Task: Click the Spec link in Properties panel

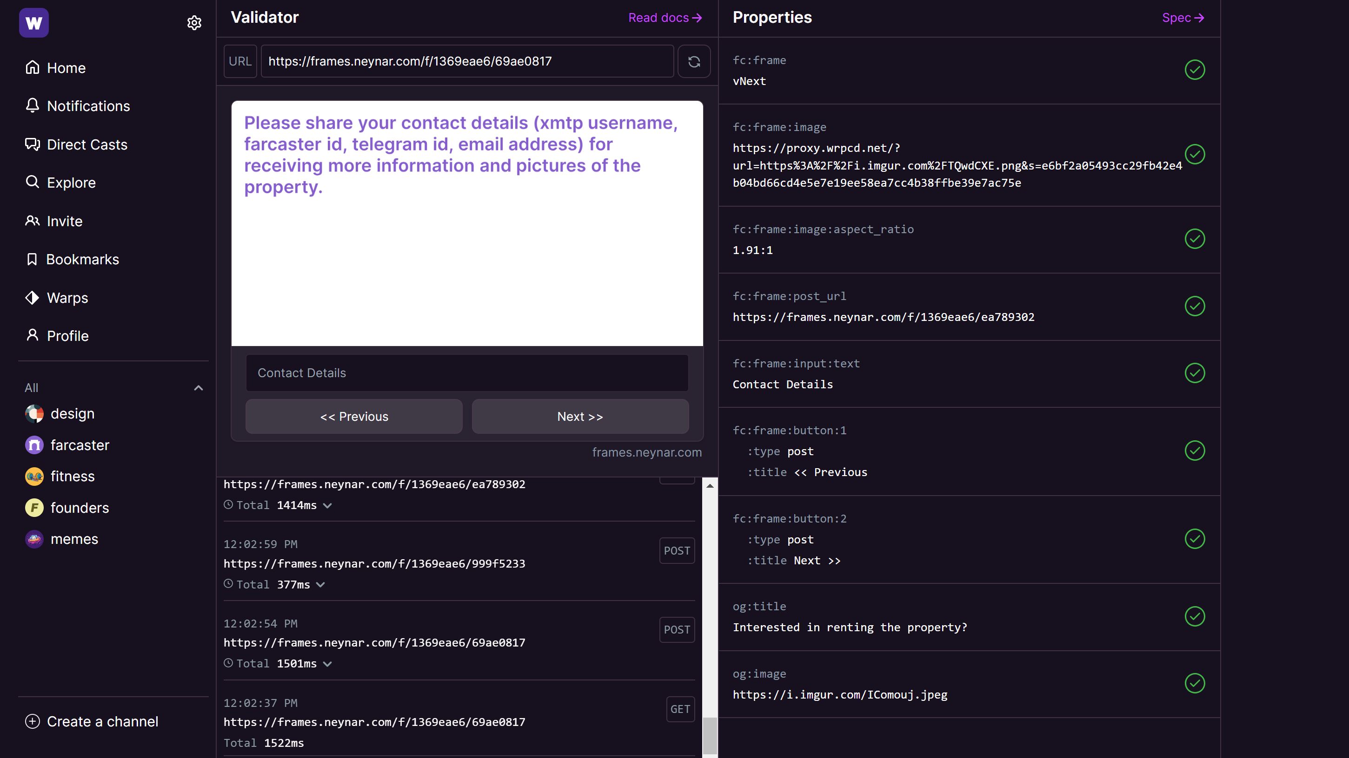Action: [x=1183, y=18]
